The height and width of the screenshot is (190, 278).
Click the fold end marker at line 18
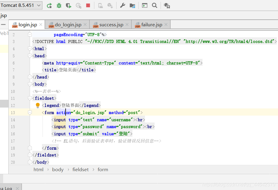30,148
